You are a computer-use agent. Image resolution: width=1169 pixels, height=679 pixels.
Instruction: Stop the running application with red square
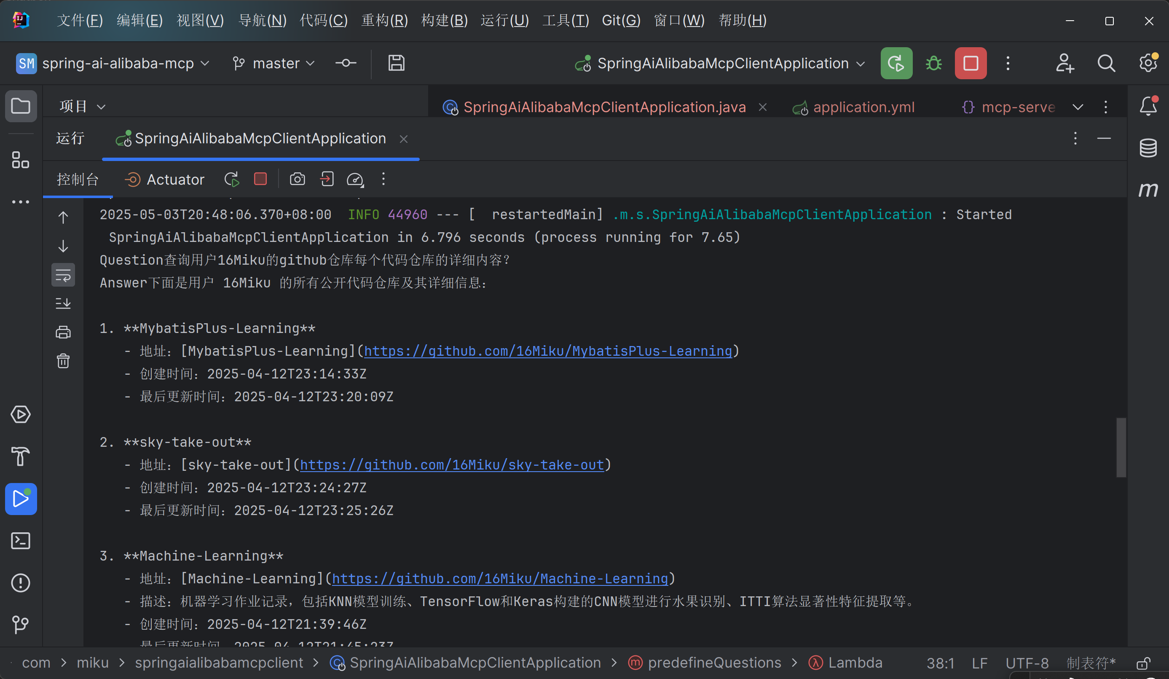click(971, 63)
